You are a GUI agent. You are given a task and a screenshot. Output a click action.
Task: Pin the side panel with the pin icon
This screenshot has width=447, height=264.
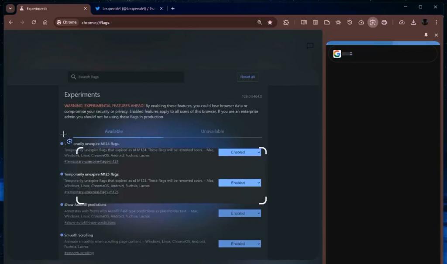click(x=426, y=35)
